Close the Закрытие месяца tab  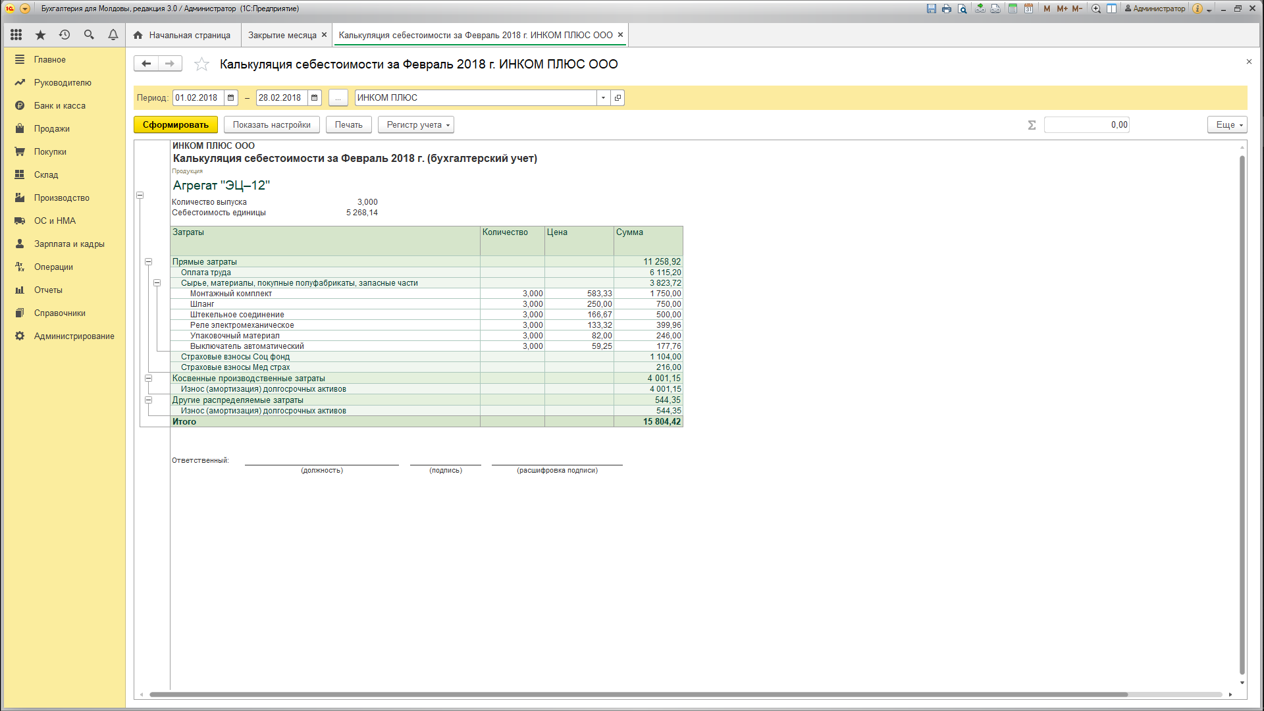[x=324, y=35]
